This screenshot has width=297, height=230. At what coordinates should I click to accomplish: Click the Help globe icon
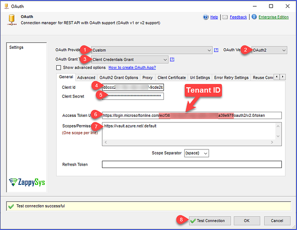[205, 17]
